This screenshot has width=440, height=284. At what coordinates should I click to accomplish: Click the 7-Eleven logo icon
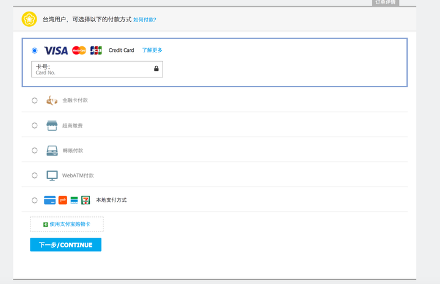point(86,200)
